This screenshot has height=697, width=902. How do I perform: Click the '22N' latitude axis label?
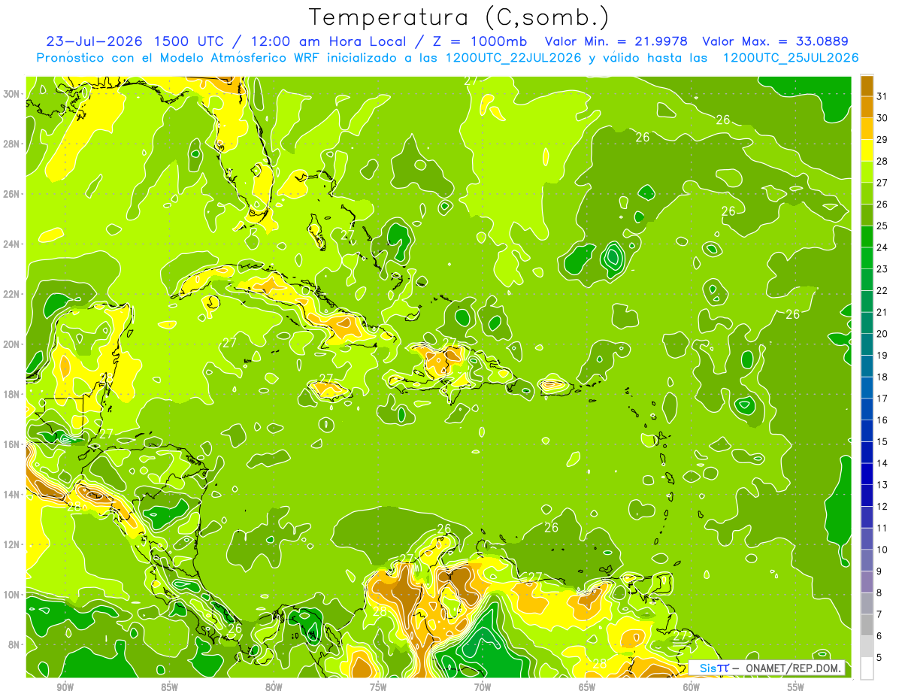13,294
